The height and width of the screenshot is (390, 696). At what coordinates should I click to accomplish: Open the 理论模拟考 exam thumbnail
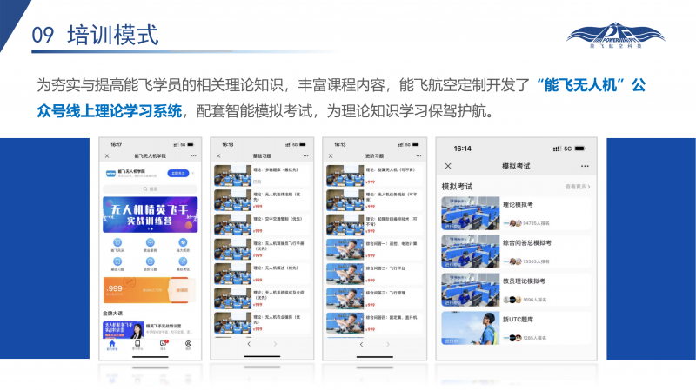[471, 213]
